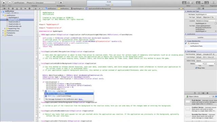Select the Push Button library item

tap(201, 102)
